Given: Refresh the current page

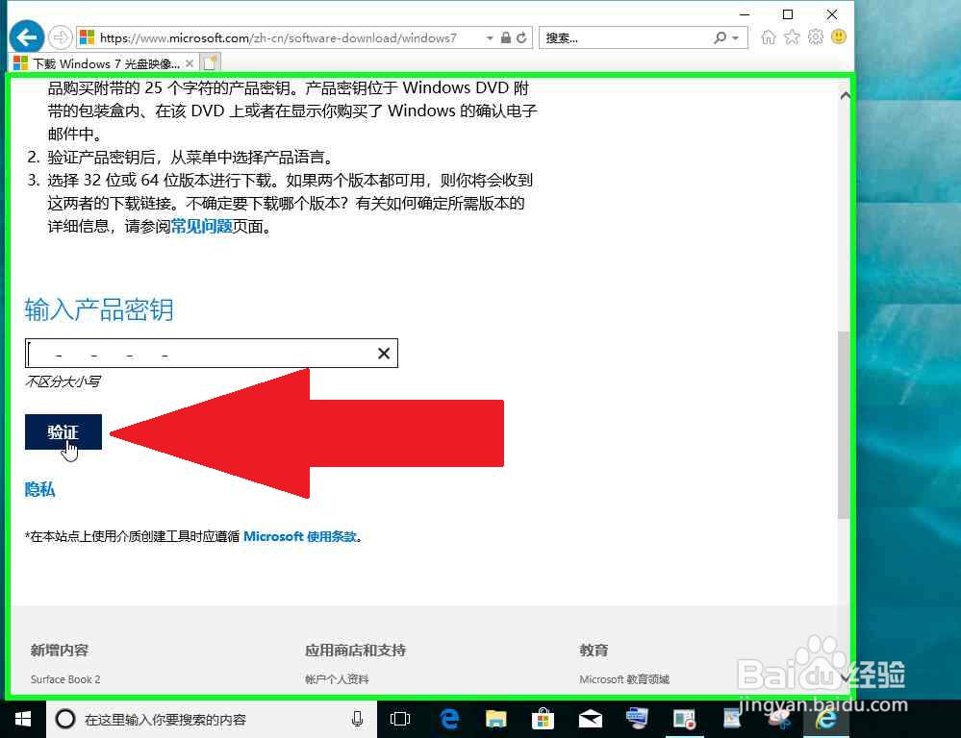Looking at the screenshot, I should (522, 37).
